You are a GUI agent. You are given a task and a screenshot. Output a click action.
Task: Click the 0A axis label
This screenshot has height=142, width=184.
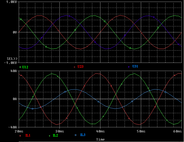[15, 99]
